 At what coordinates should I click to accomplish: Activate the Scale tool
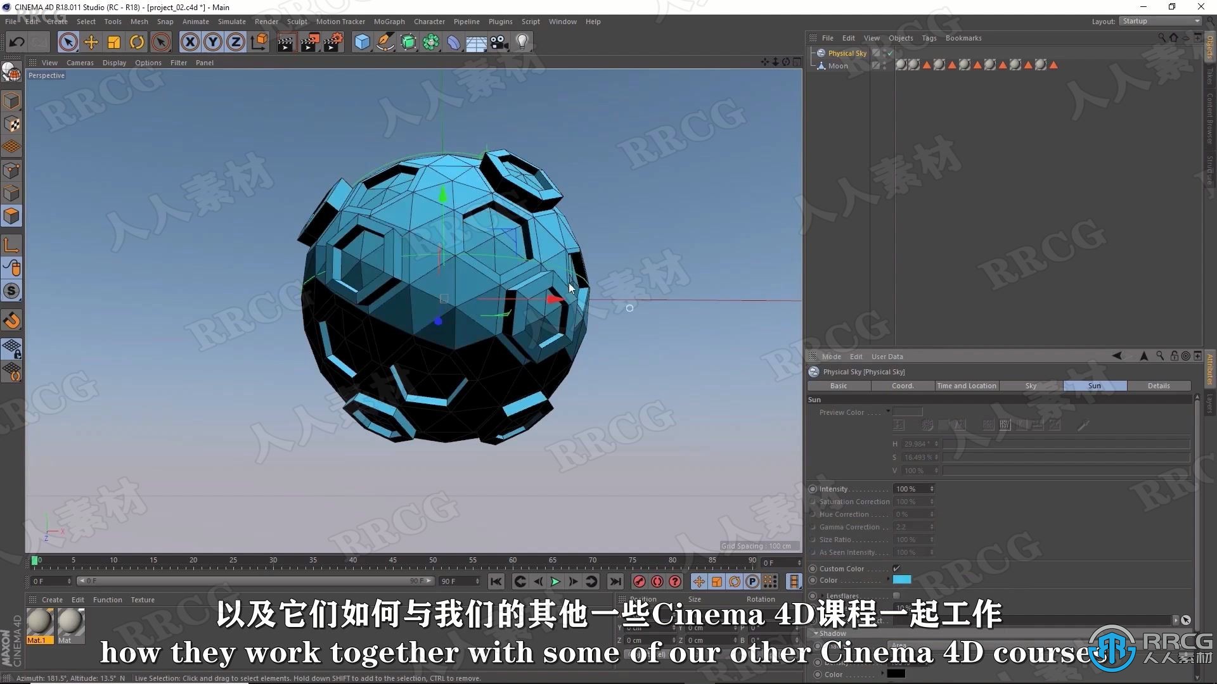click(113, 42)
